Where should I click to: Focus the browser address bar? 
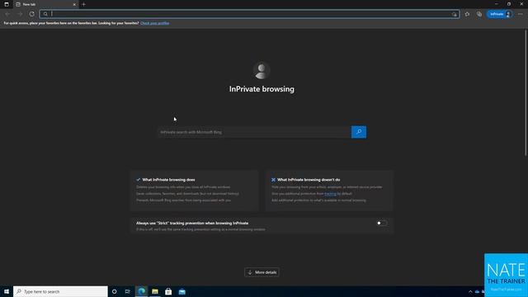tap(249, 14)
